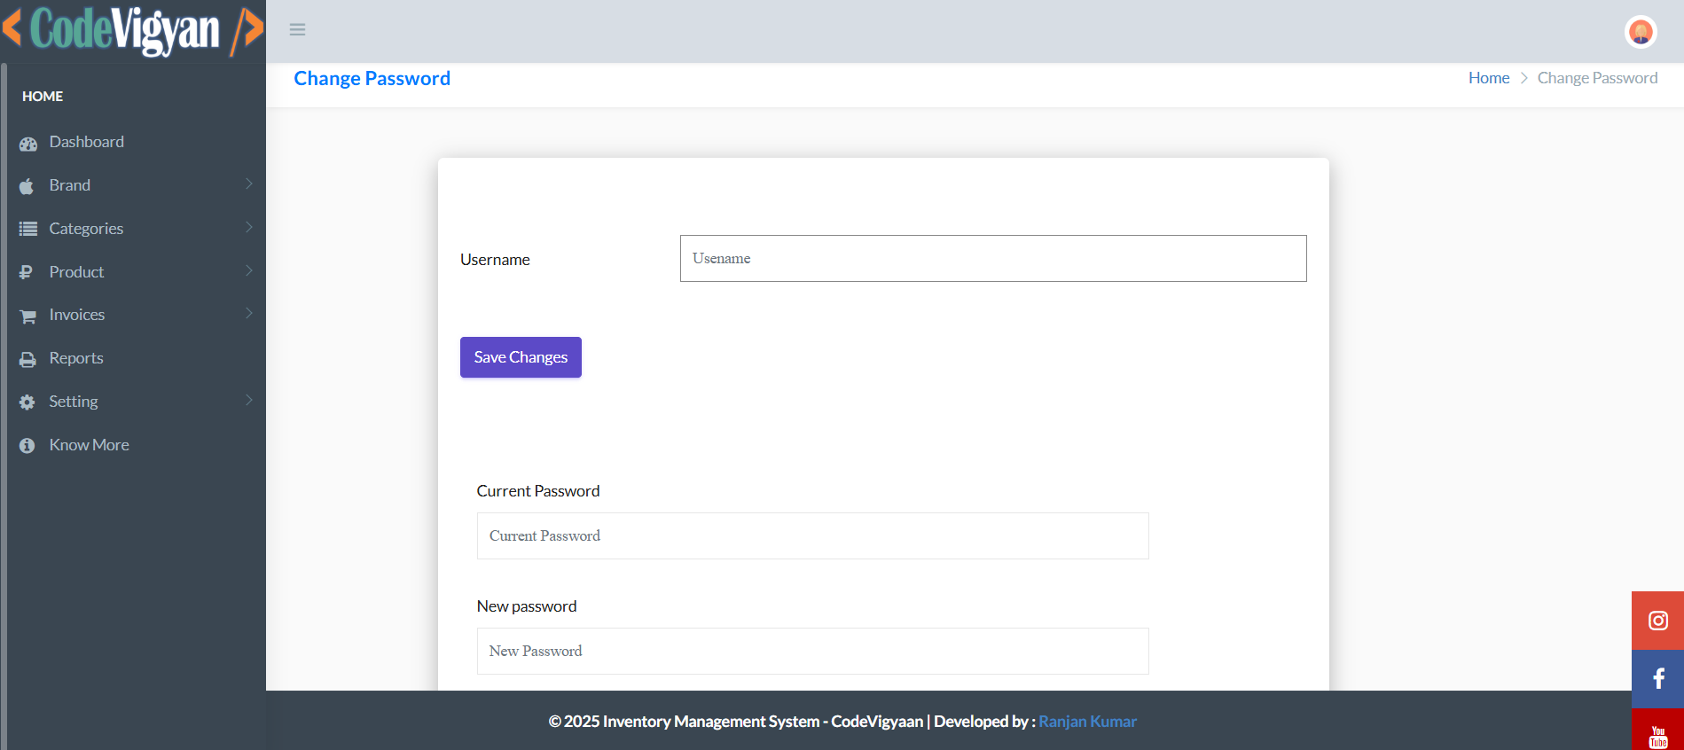Click the CodeVigyan logo

pos(133,30)
